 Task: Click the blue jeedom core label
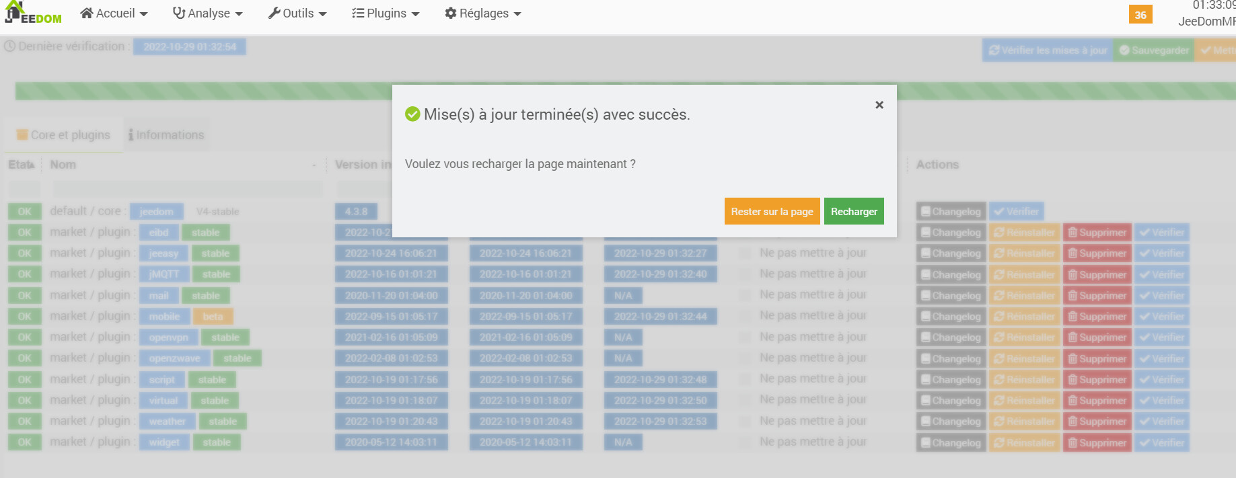coord(156,212)
